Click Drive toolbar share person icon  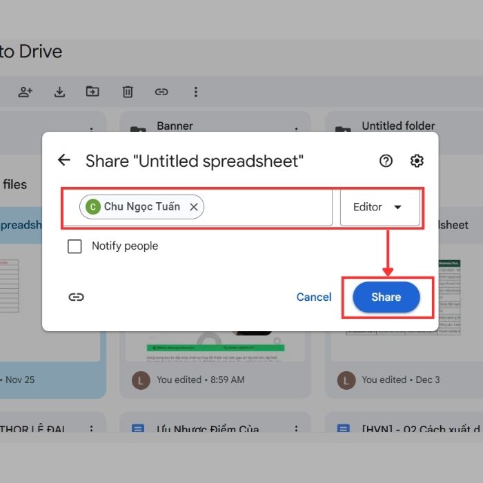point(26,92)
